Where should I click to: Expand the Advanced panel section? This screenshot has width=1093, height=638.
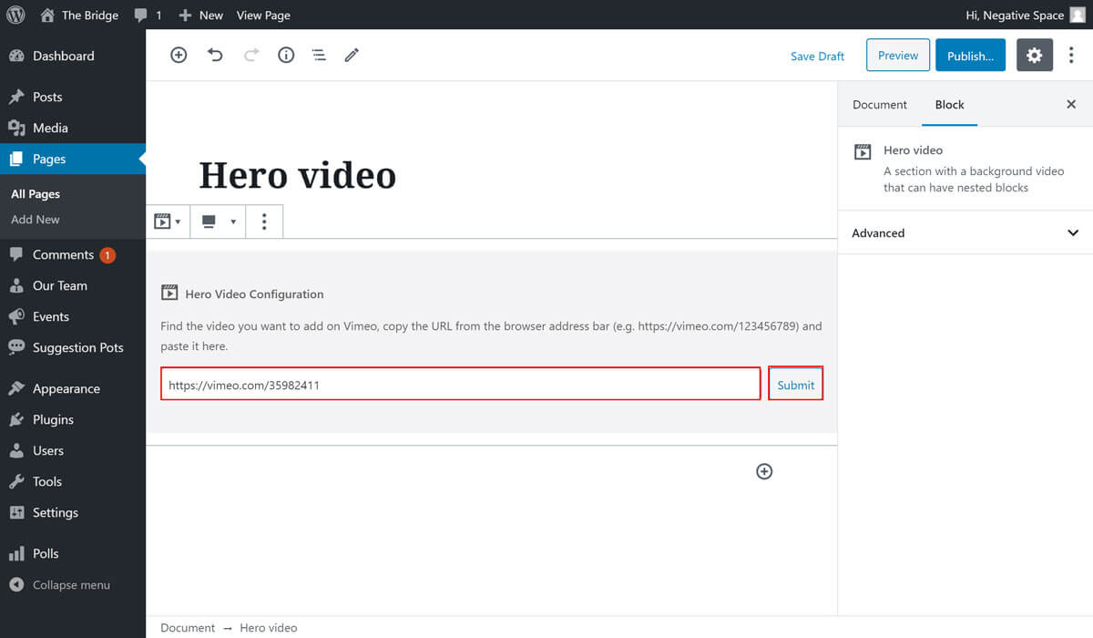965,233
